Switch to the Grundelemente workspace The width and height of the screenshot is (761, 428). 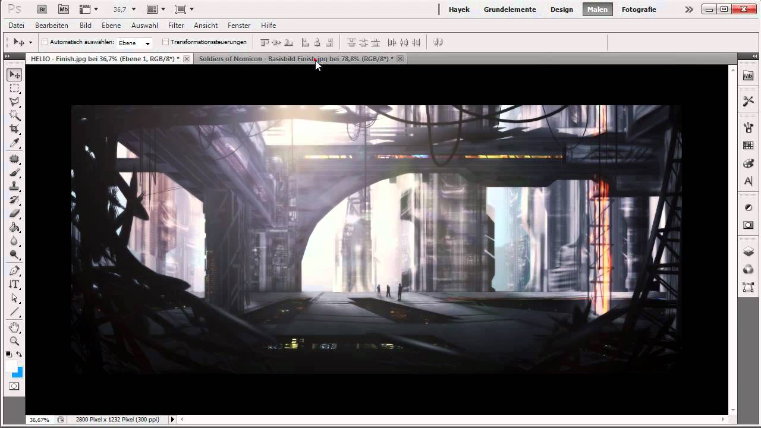[510, 10]
